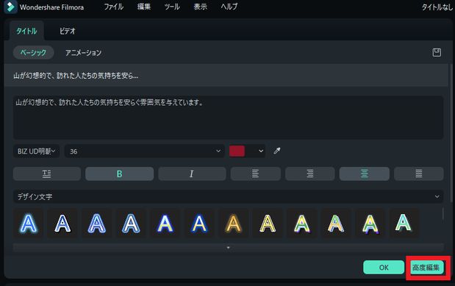455x286 pixels.
Task: Save title as preset icon
Action: point(437,52)
